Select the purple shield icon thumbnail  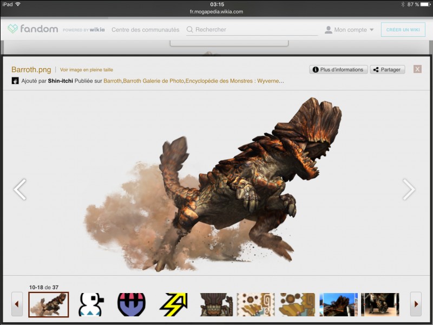coord(132,304)
